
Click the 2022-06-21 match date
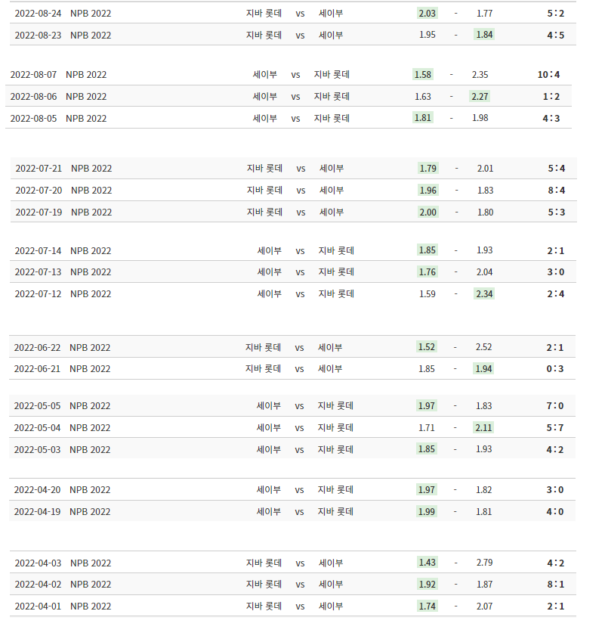coord(38,369)
